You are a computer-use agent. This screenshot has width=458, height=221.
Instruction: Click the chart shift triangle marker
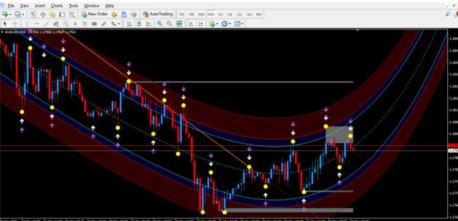coord(357,30)
